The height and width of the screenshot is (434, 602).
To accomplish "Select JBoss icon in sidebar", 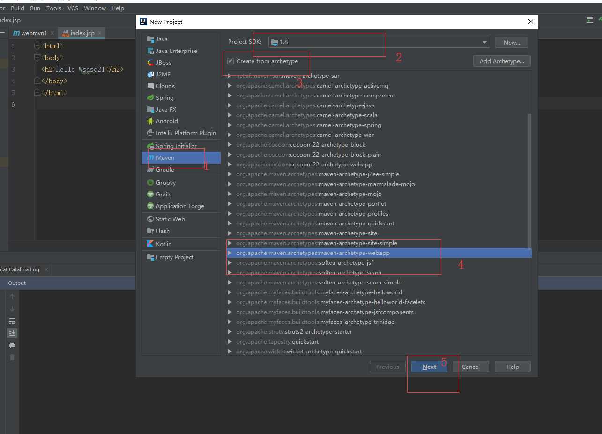I will (x=150, y=63).
